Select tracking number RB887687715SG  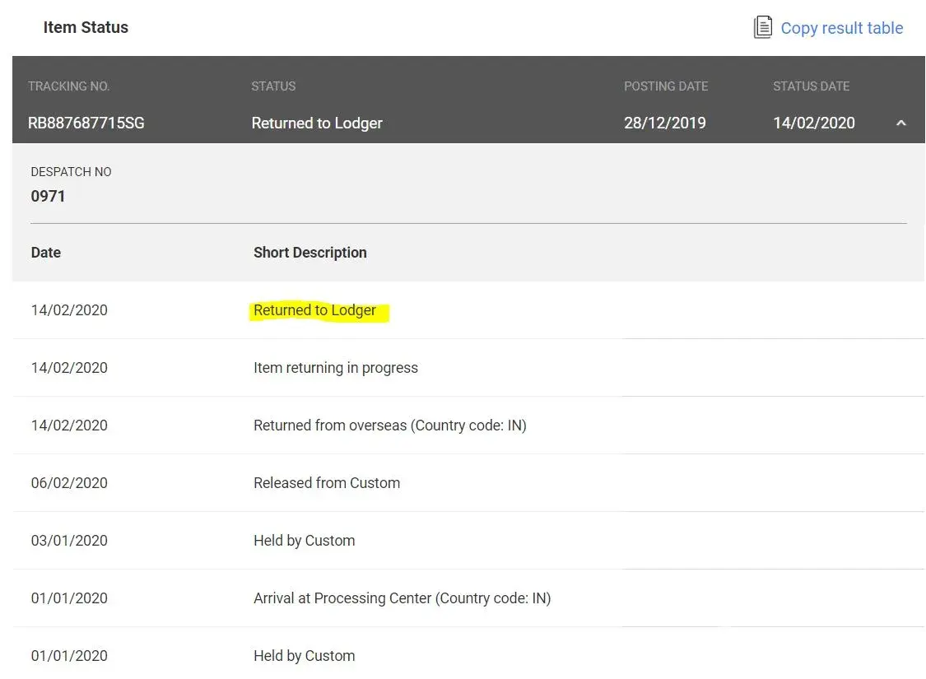[x=86, y=123]
